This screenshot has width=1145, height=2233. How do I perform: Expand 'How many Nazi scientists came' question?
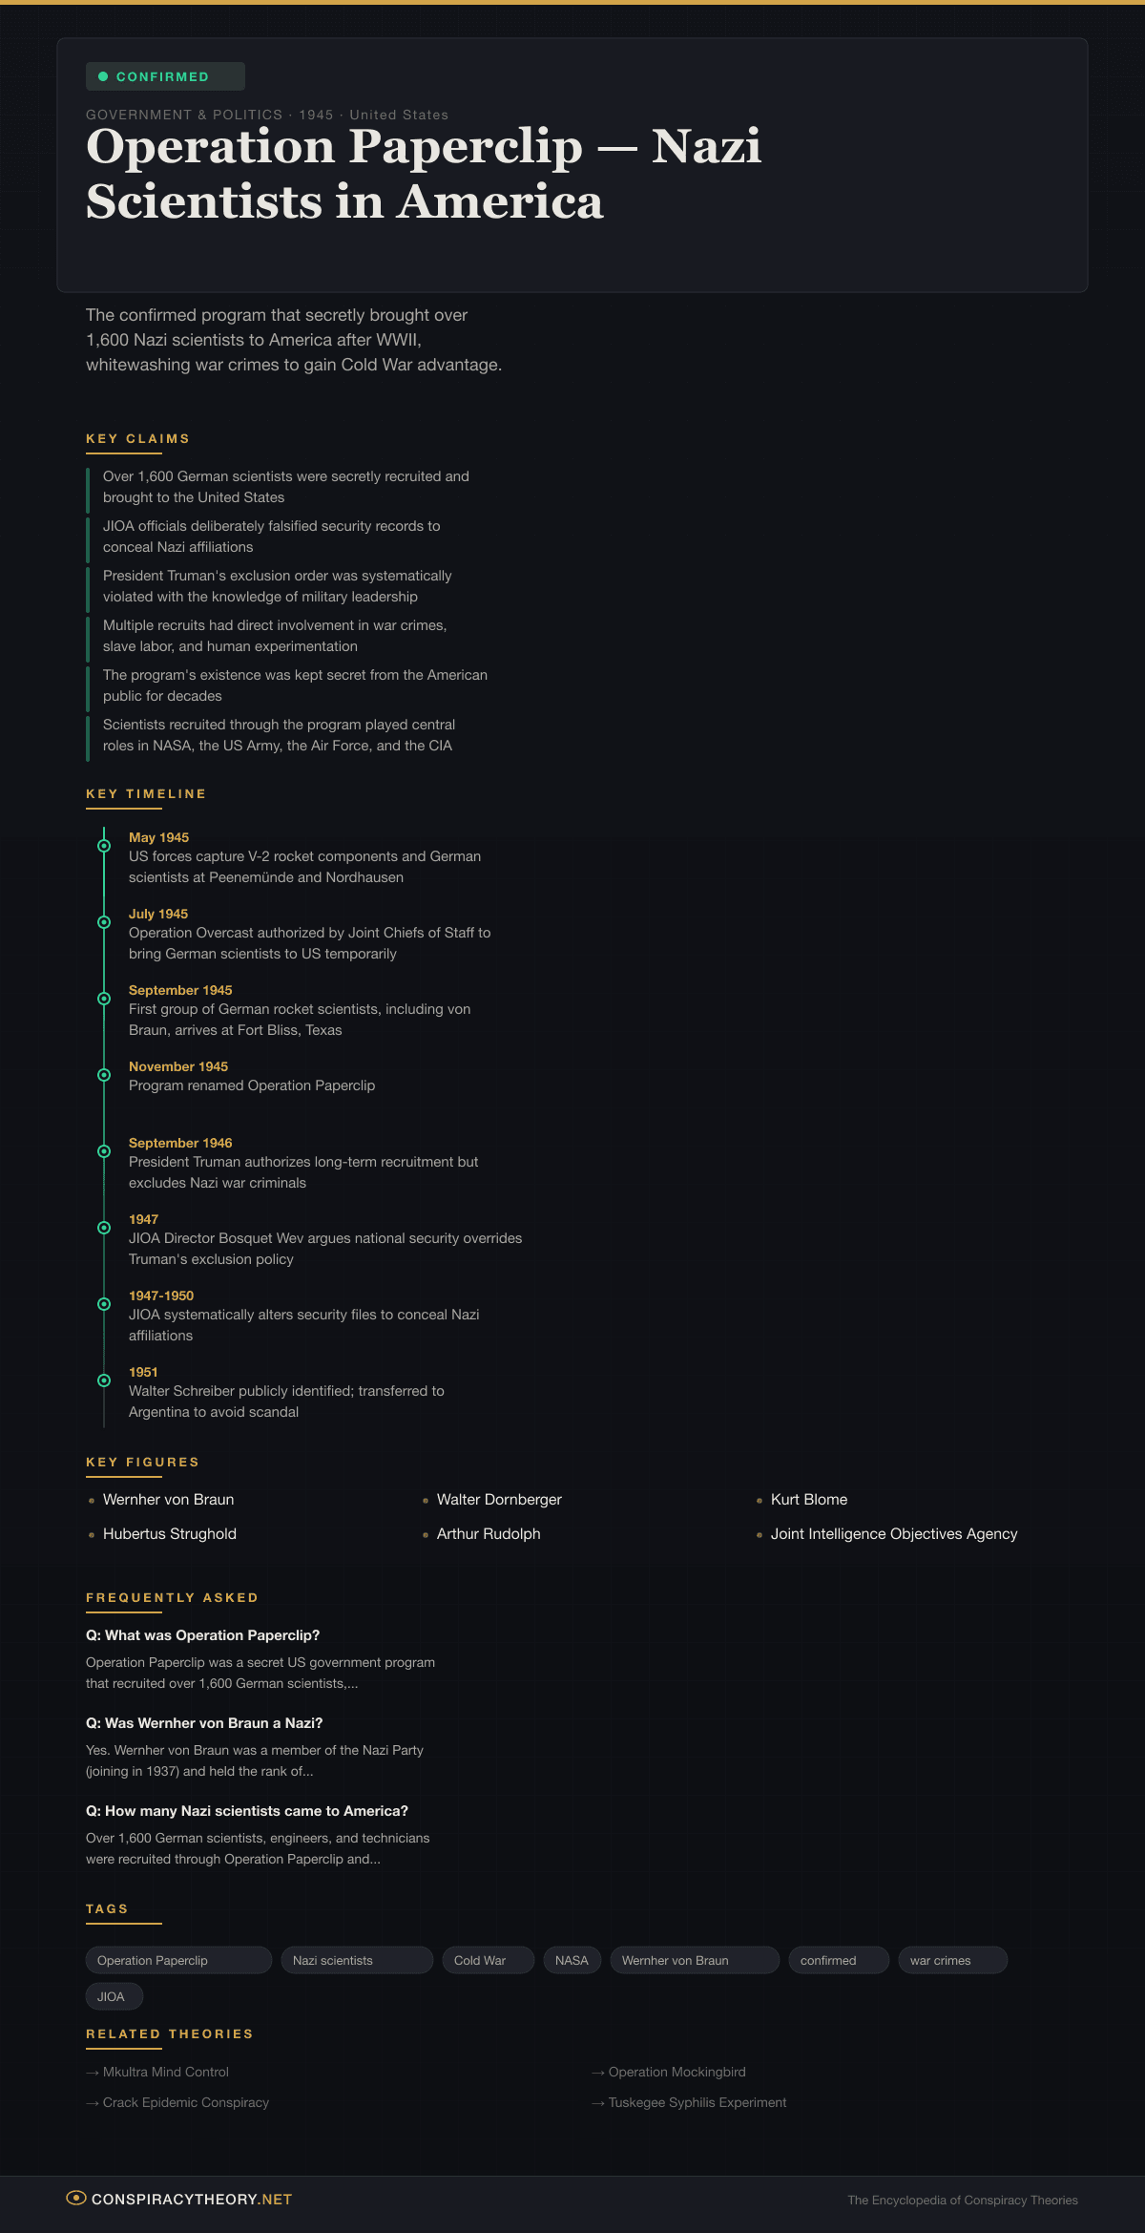(247, 1811)
